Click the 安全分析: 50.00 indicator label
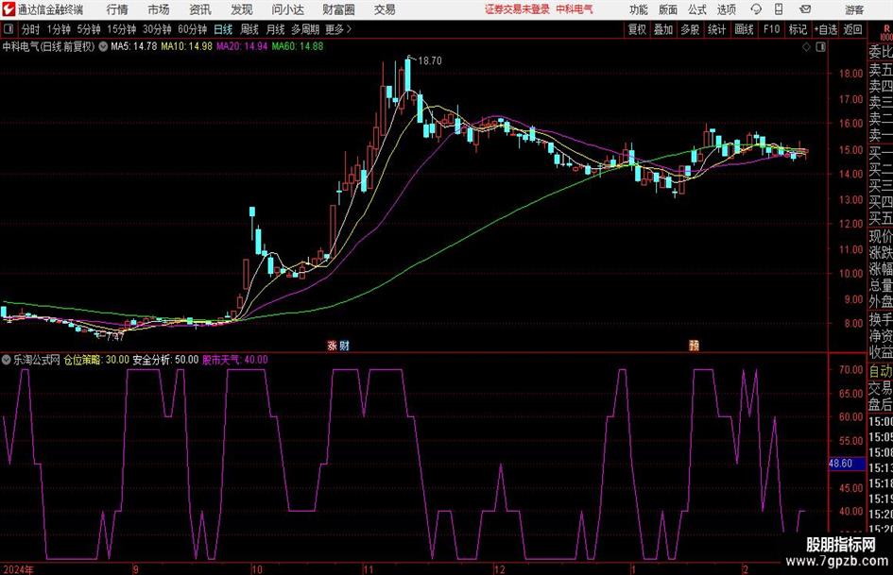893x575 pixels. pos(165,360)
